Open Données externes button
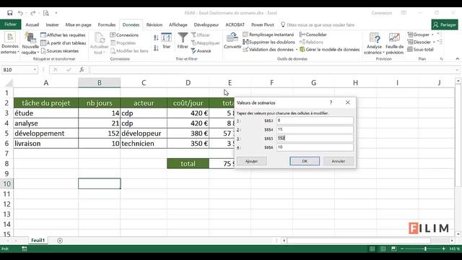Image resolution: width=462 pixels, height=260 pixels. (x=10, y=43)
